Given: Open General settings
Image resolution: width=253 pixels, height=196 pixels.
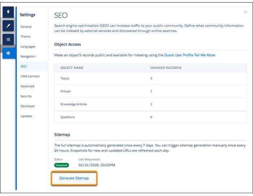Looking at the screenshot, I should click(26, 27).
